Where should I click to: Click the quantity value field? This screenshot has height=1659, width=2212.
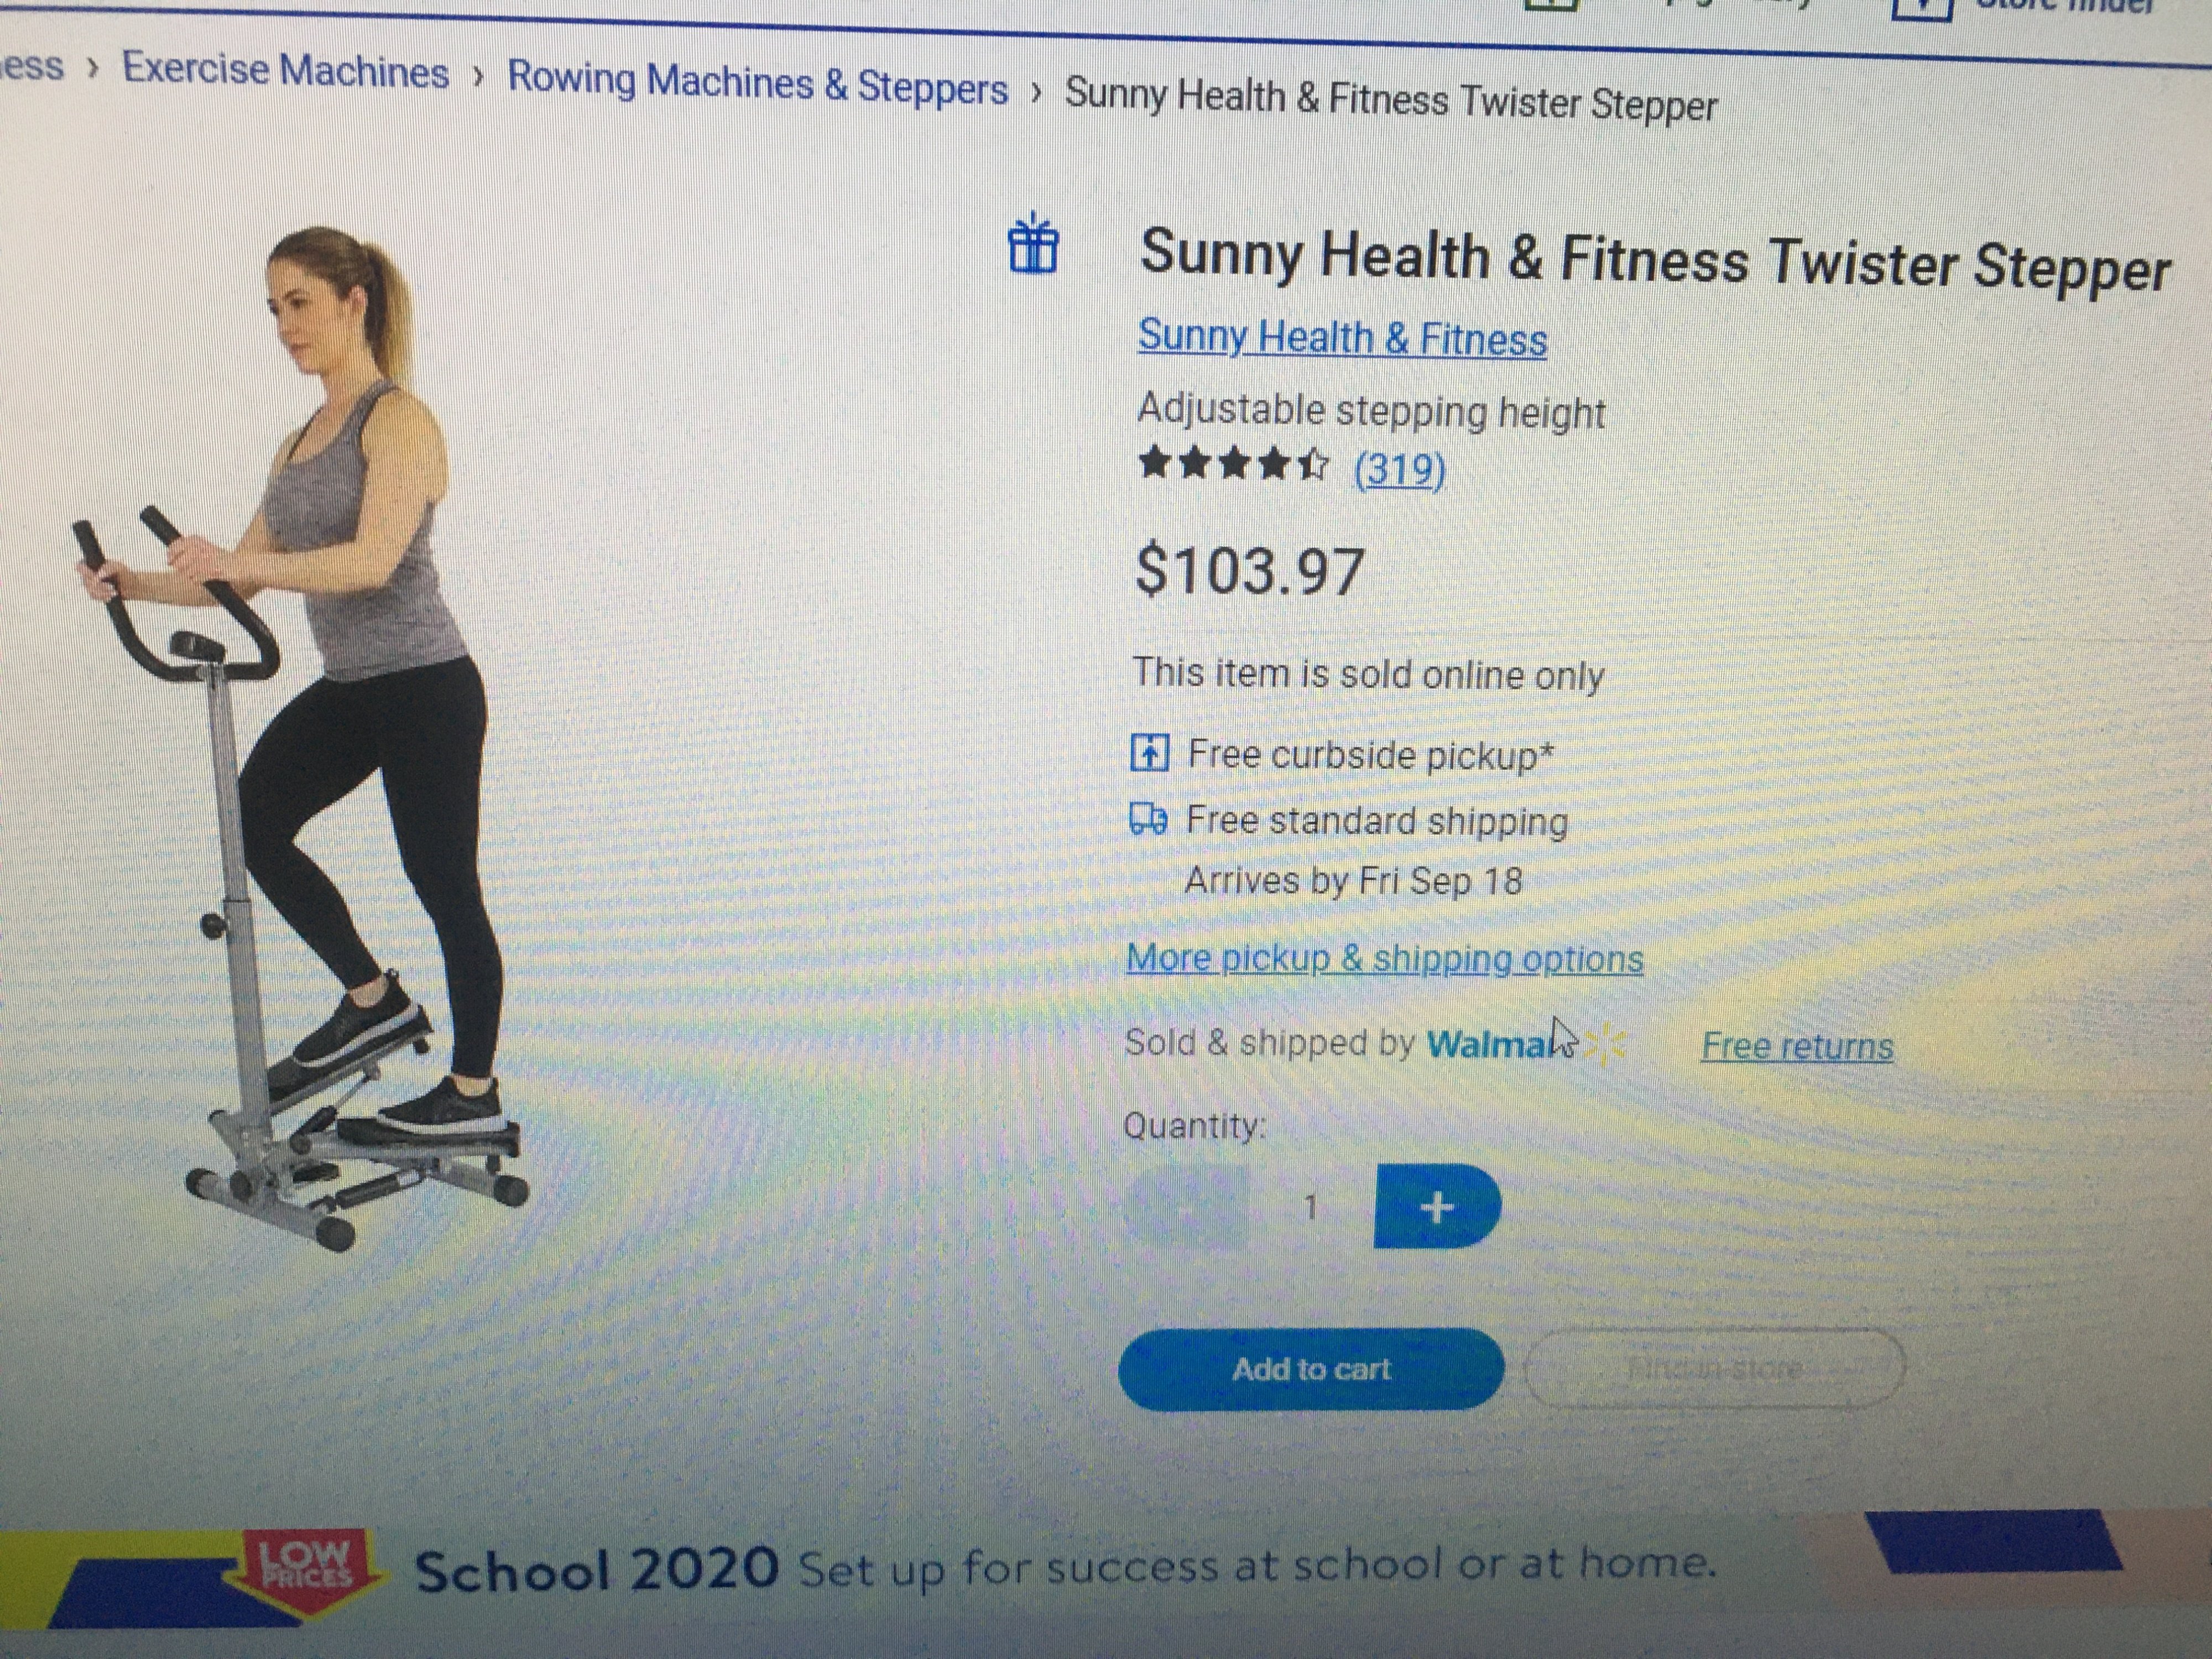click(x=1311, y=1207)
